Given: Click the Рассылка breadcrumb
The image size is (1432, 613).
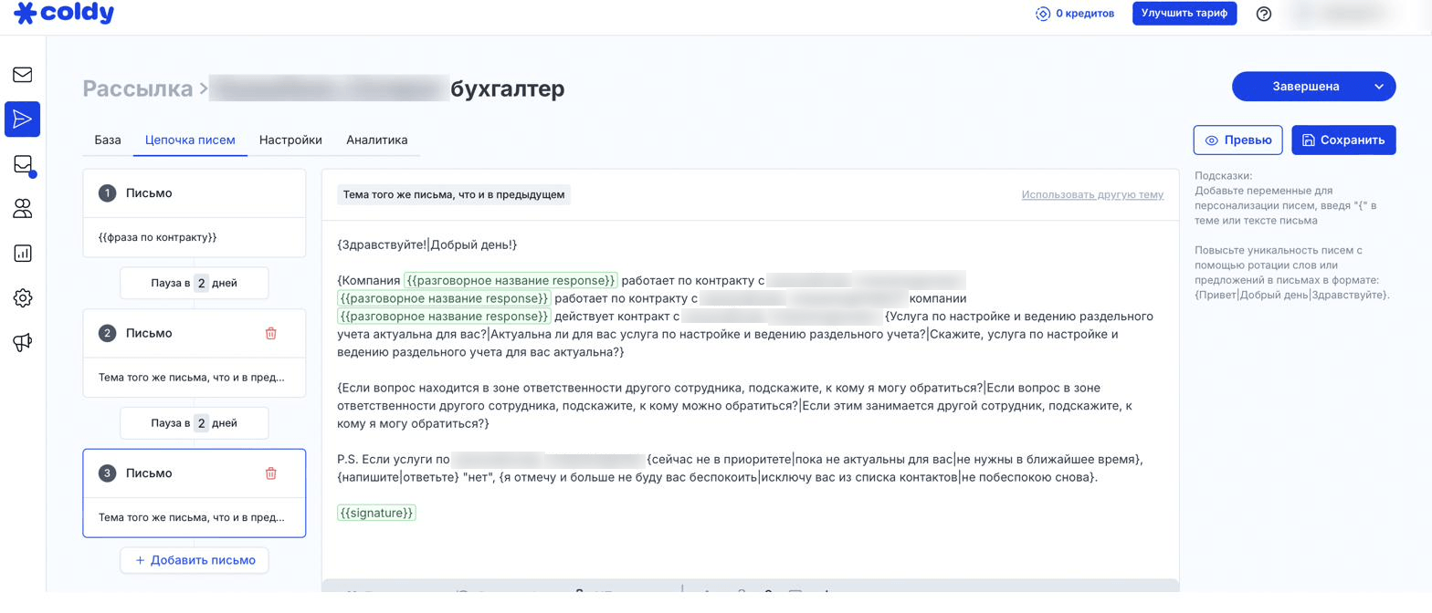Looking at the screenshot, I should [137, 88].
